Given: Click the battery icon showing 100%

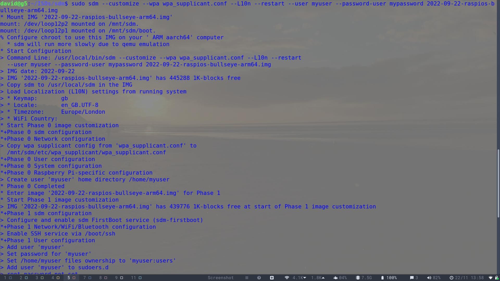Looking at the screenshot, I should [382, 278].
